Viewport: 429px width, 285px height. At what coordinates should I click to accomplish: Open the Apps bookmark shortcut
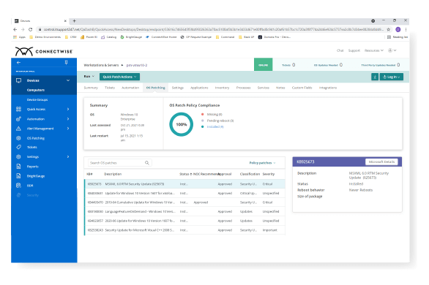click(x=20, y=37)
